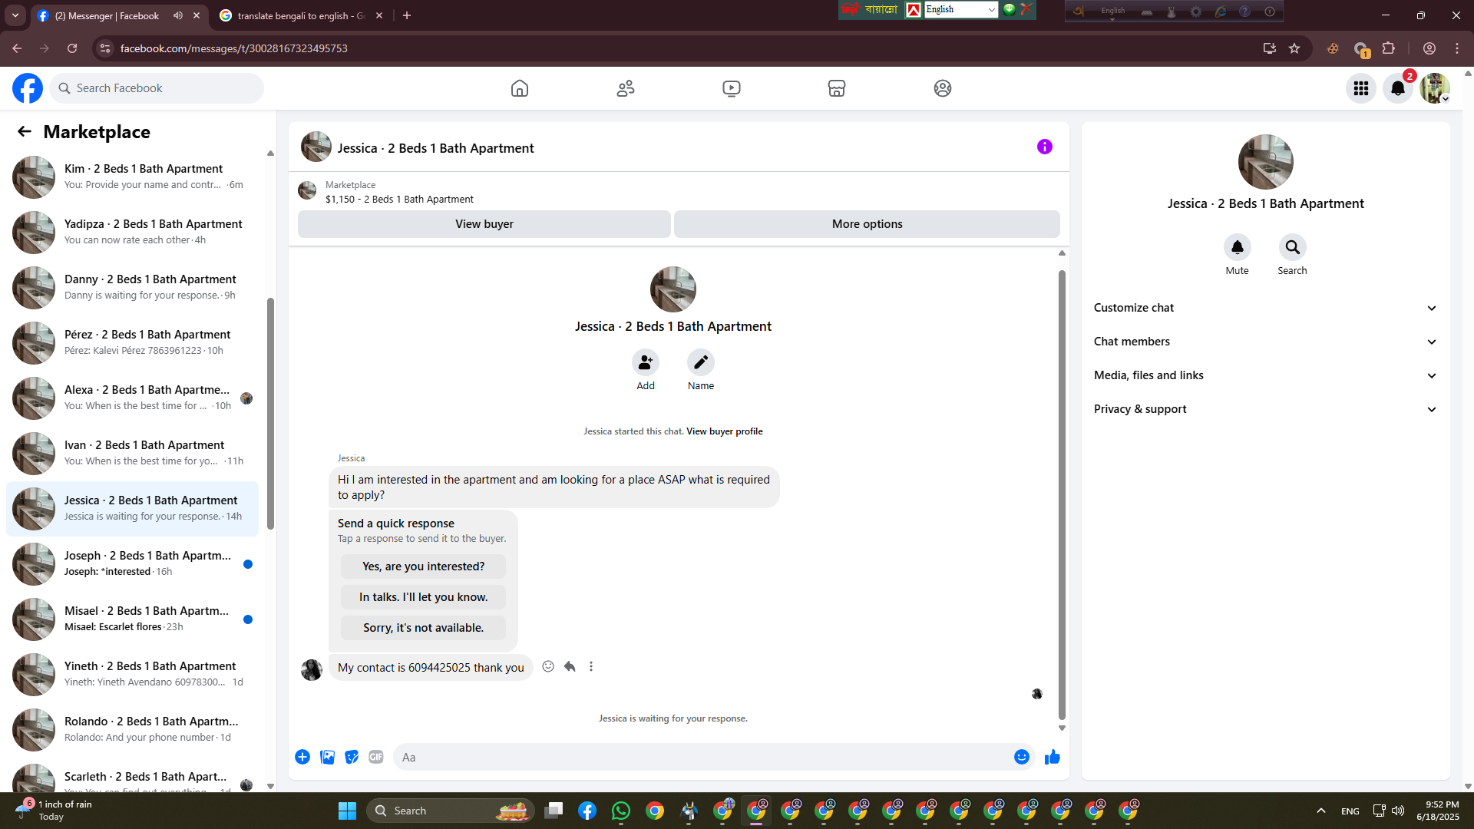Expand the Privacy & support section
The height and width of the screenshot is (829, 1474).
pos(1265,409)
